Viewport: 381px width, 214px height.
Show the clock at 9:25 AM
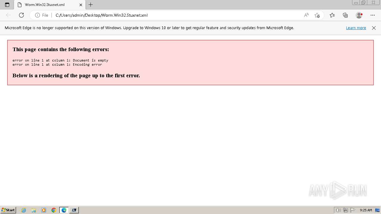click(366, 210)
